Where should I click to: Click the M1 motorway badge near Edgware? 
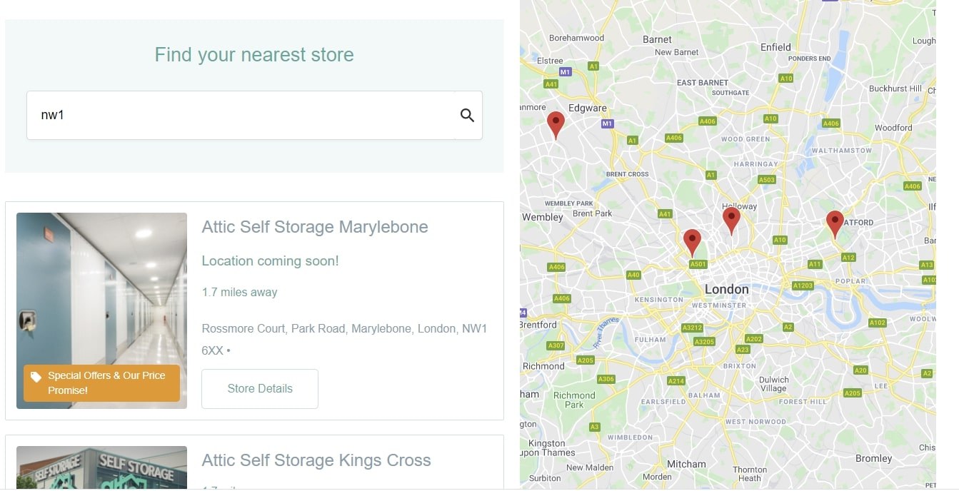click(607, 123)
